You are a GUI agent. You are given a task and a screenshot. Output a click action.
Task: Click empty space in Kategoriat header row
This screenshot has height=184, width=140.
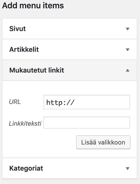[84, 168]
